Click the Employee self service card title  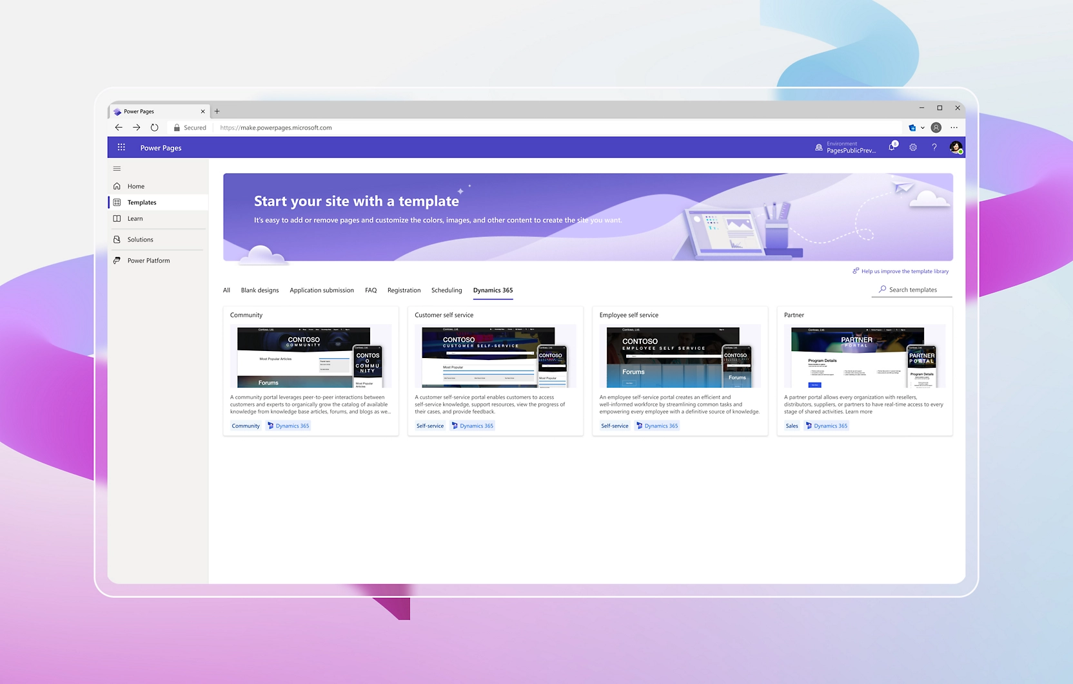pos(629,315)
